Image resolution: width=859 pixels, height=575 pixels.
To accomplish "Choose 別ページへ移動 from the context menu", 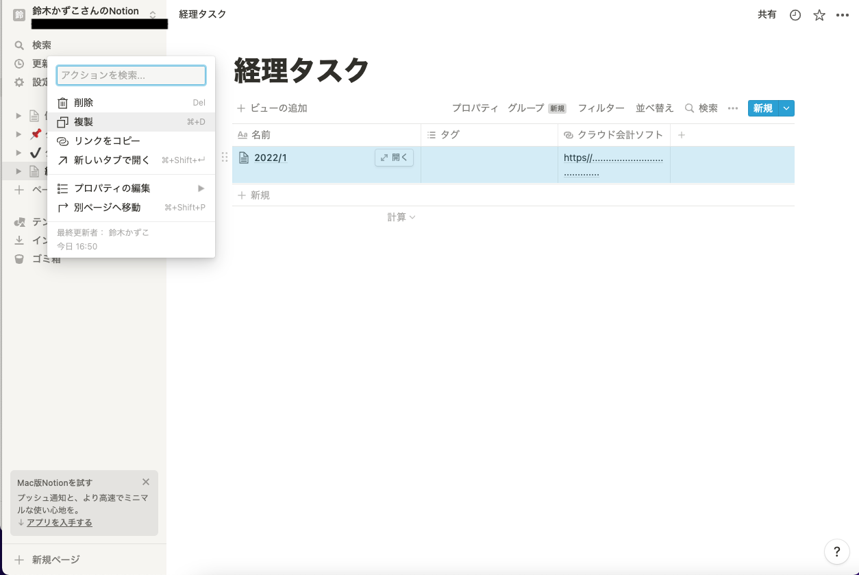I will click(x=132, y=208).
